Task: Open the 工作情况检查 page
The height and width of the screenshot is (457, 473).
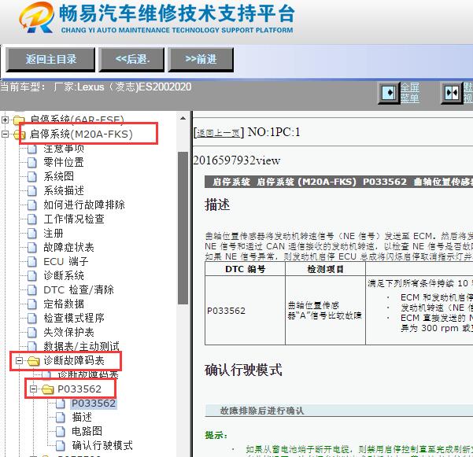Action: [74, 219]
